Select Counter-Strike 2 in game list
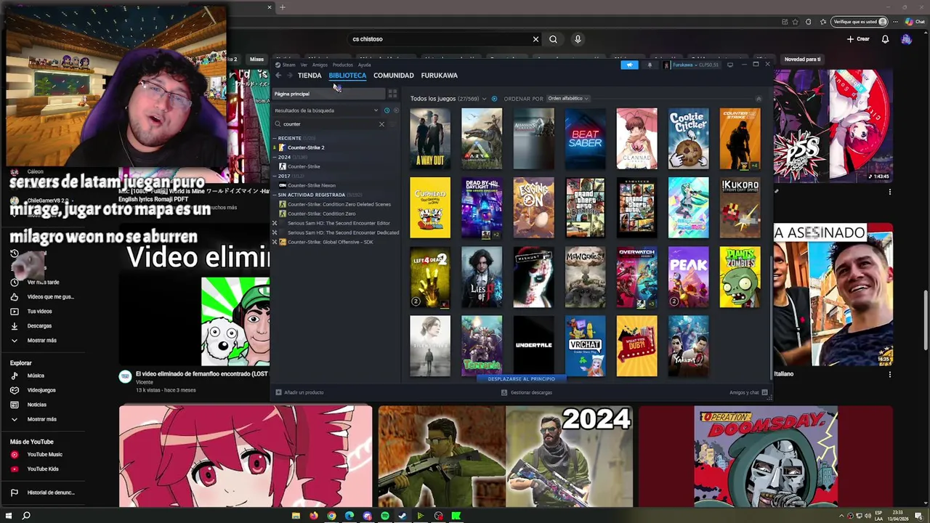930x523 pixels. click(x=305, y=147)
